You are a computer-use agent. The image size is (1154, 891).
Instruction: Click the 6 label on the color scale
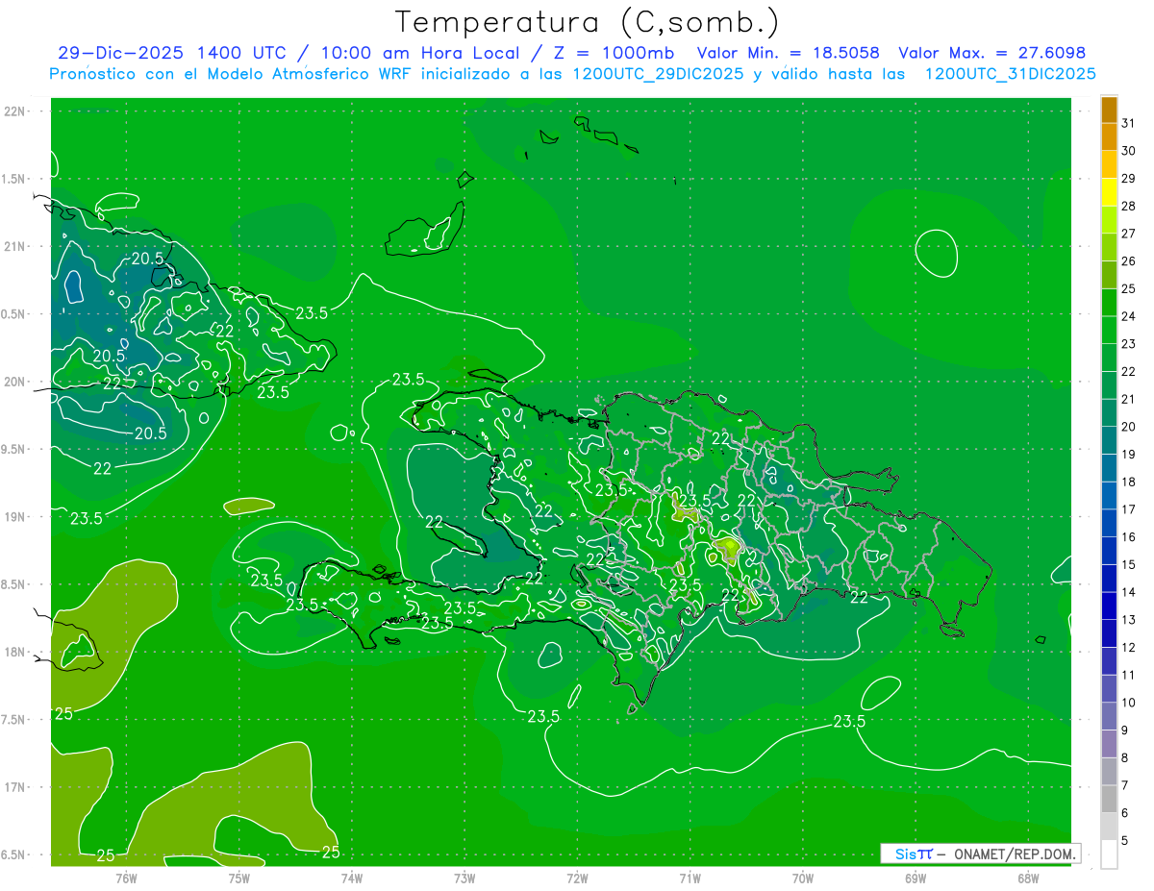point(1125,813)
